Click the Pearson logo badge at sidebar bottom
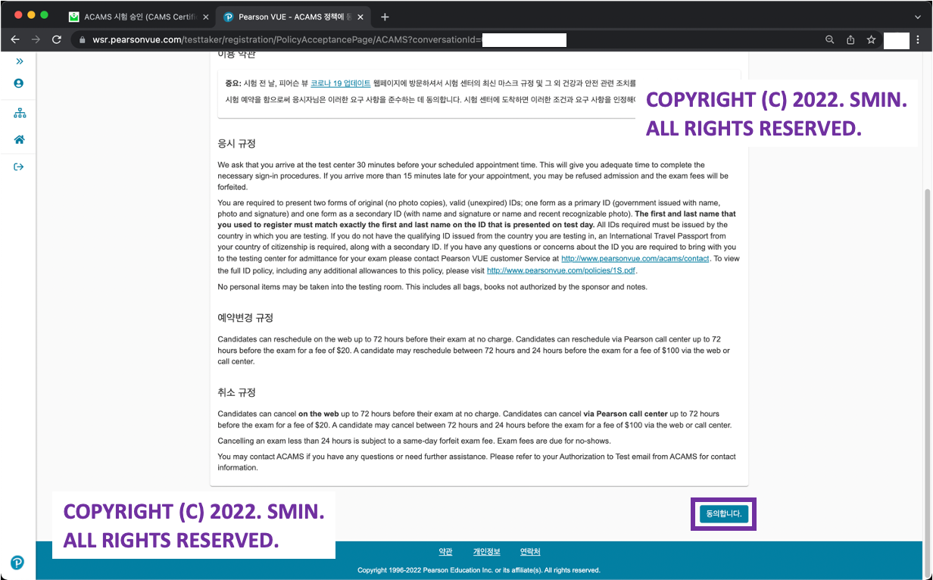This screenshot has height=580, width=933. tap(17, 563)
